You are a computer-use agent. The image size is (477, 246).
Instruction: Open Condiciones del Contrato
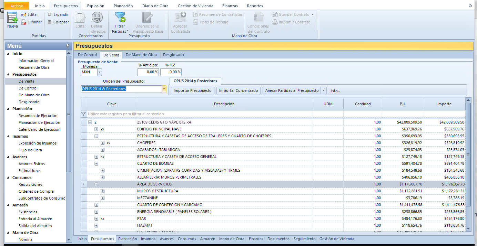tap(258, 22)
